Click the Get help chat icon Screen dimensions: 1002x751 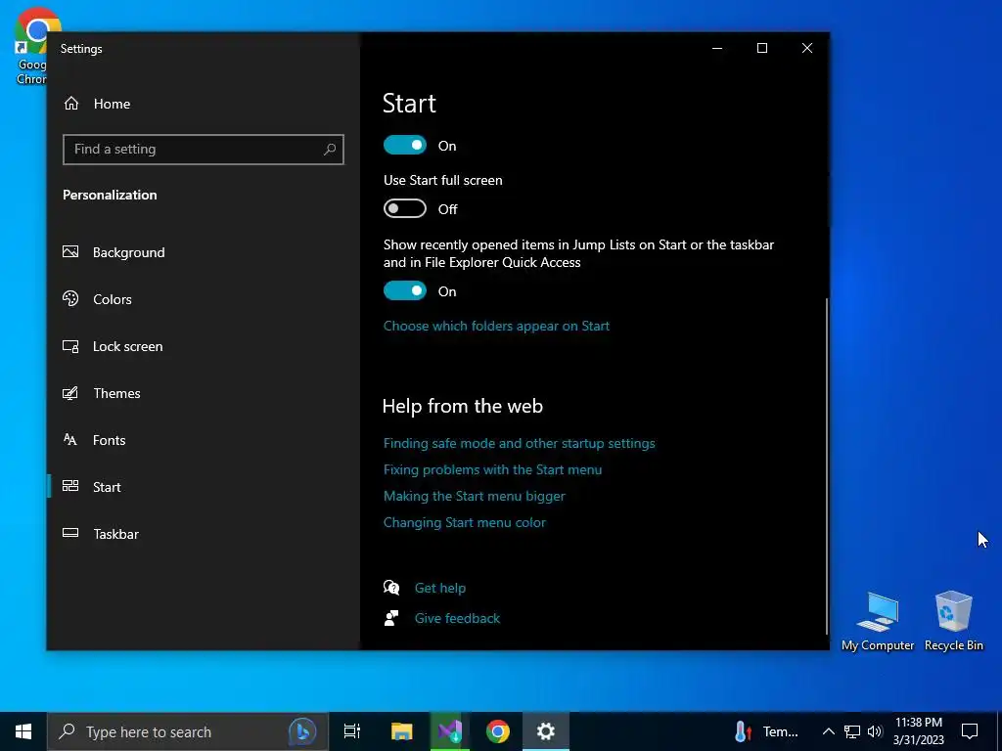click(x=391, y=587)
